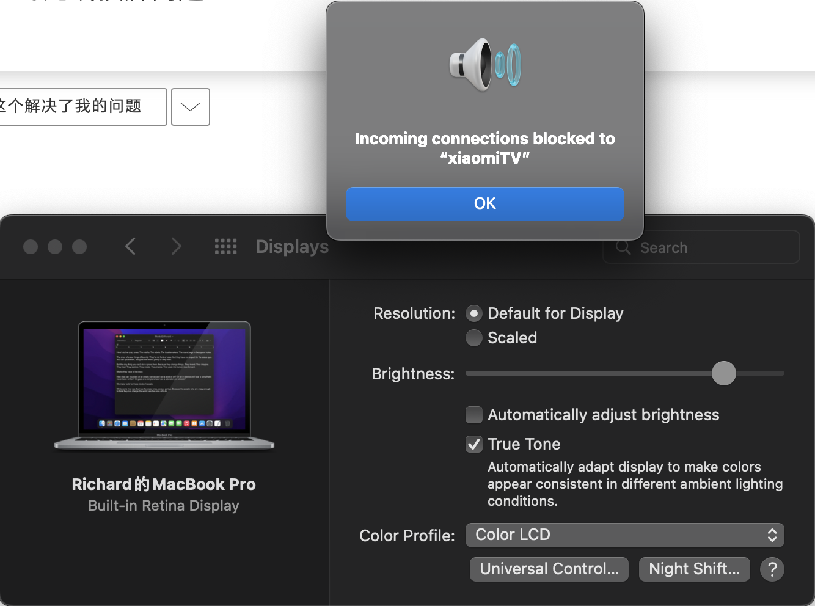Go back with the Displays window back arrow
Viewport: 815px width, 606px height.
130,246
